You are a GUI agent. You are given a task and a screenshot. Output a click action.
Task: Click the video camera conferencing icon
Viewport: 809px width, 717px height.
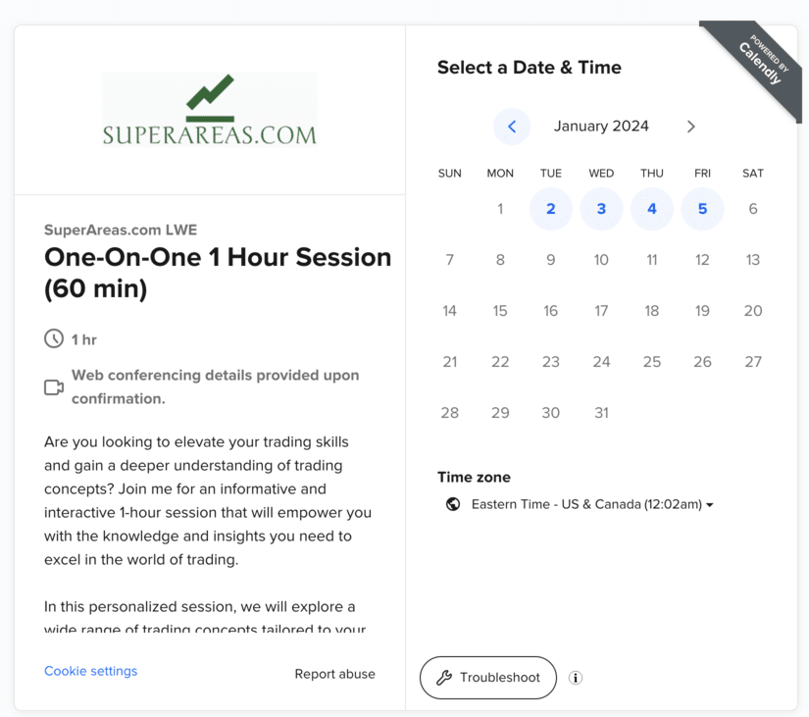54,387
